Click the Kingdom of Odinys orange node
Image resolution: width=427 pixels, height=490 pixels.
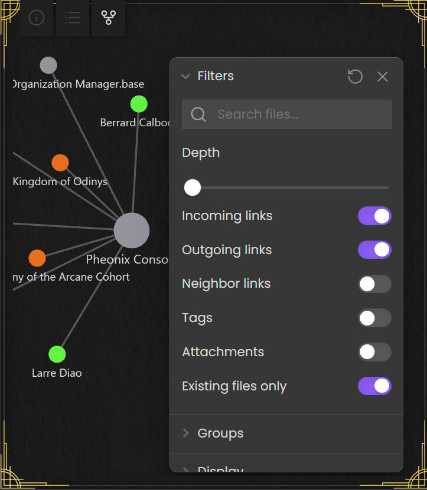pos(60,162)
